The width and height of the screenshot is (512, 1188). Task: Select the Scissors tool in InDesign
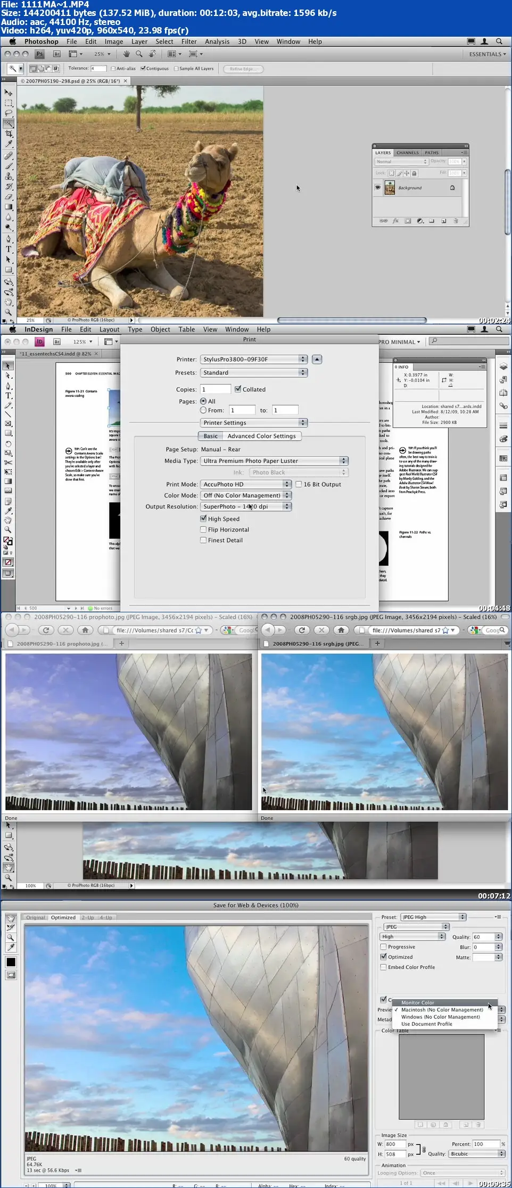8,462
